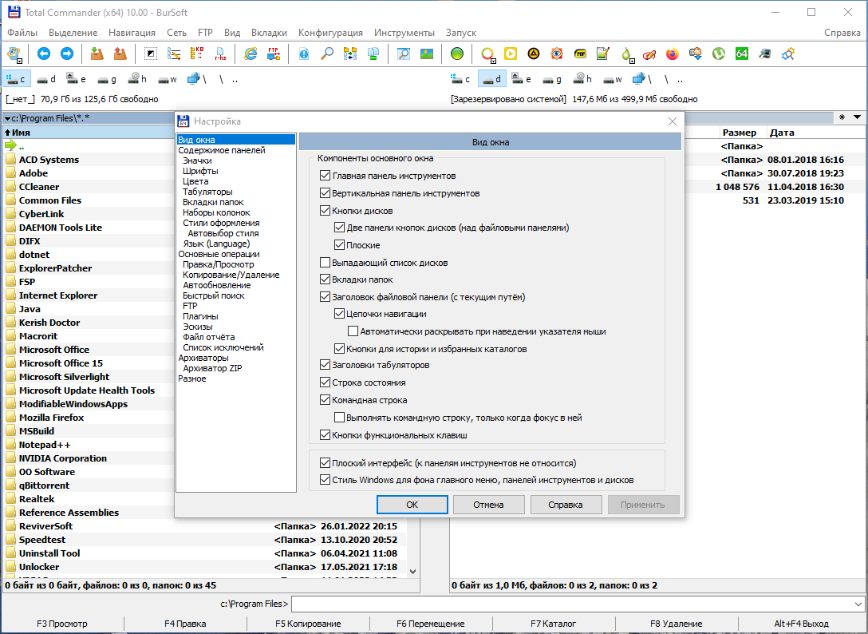Click 'Справка' button in dialog
Screen dimensions: 868x634
point(565,505)
